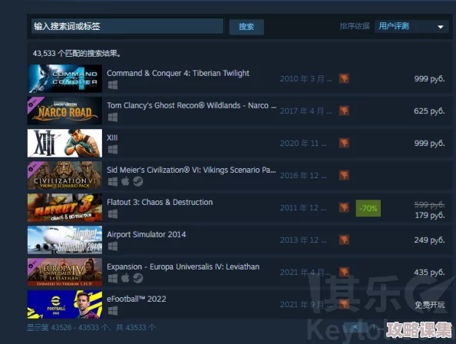Open the Flatout 3 thumbnail image
The image size is (456, 344).
click(64, 207)
